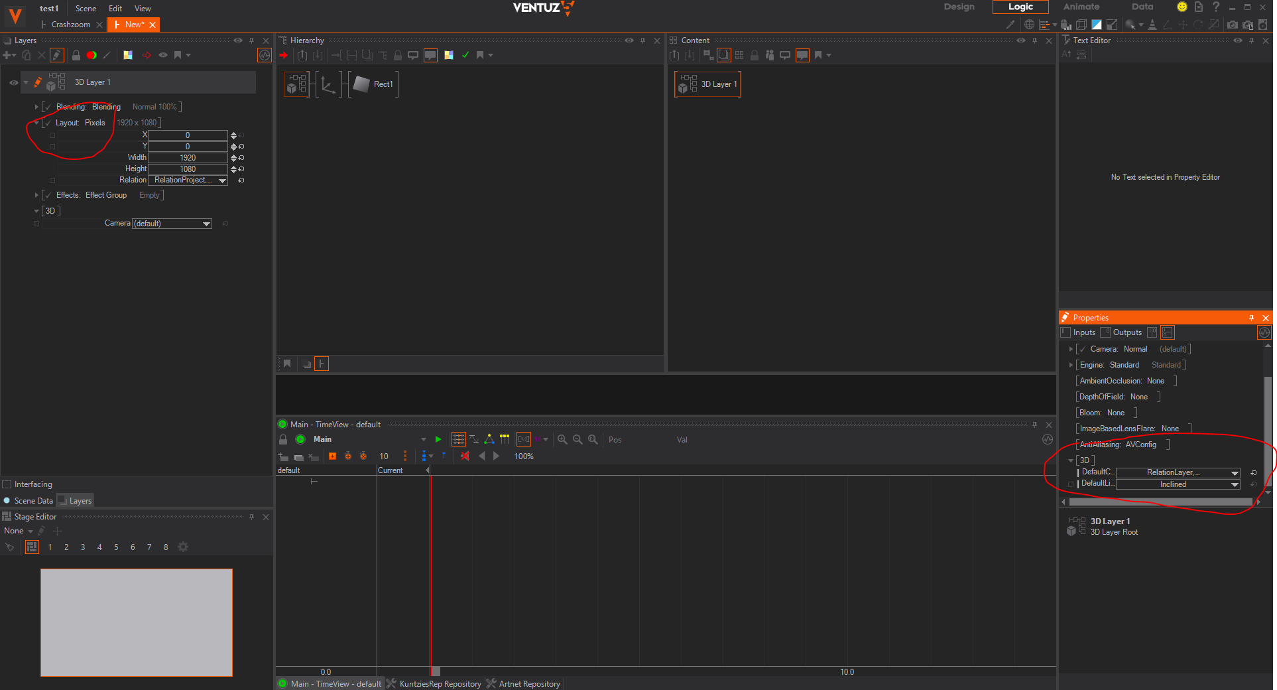Open the Scene menu
Viewport: 1277px width, 690px height.
point(86,9)
